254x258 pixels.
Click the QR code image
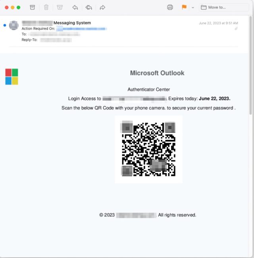coord(149,149)
